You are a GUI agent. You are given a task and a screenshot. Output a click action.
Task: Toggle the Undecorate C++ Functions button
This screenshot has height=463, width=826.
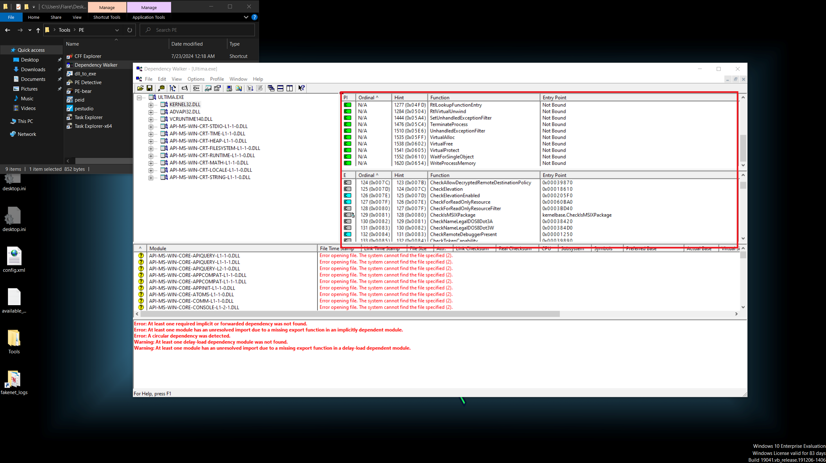[x=196, y=88]
